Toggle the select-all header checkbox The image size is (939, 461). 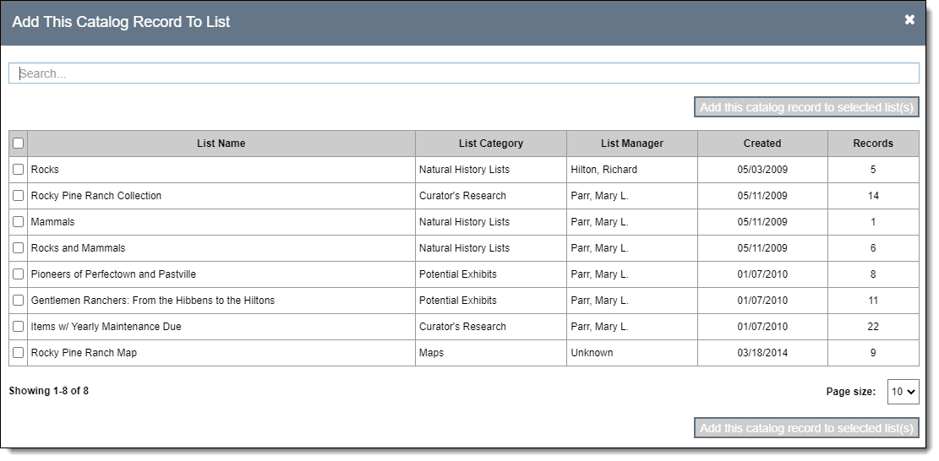(x=19, y=144)
